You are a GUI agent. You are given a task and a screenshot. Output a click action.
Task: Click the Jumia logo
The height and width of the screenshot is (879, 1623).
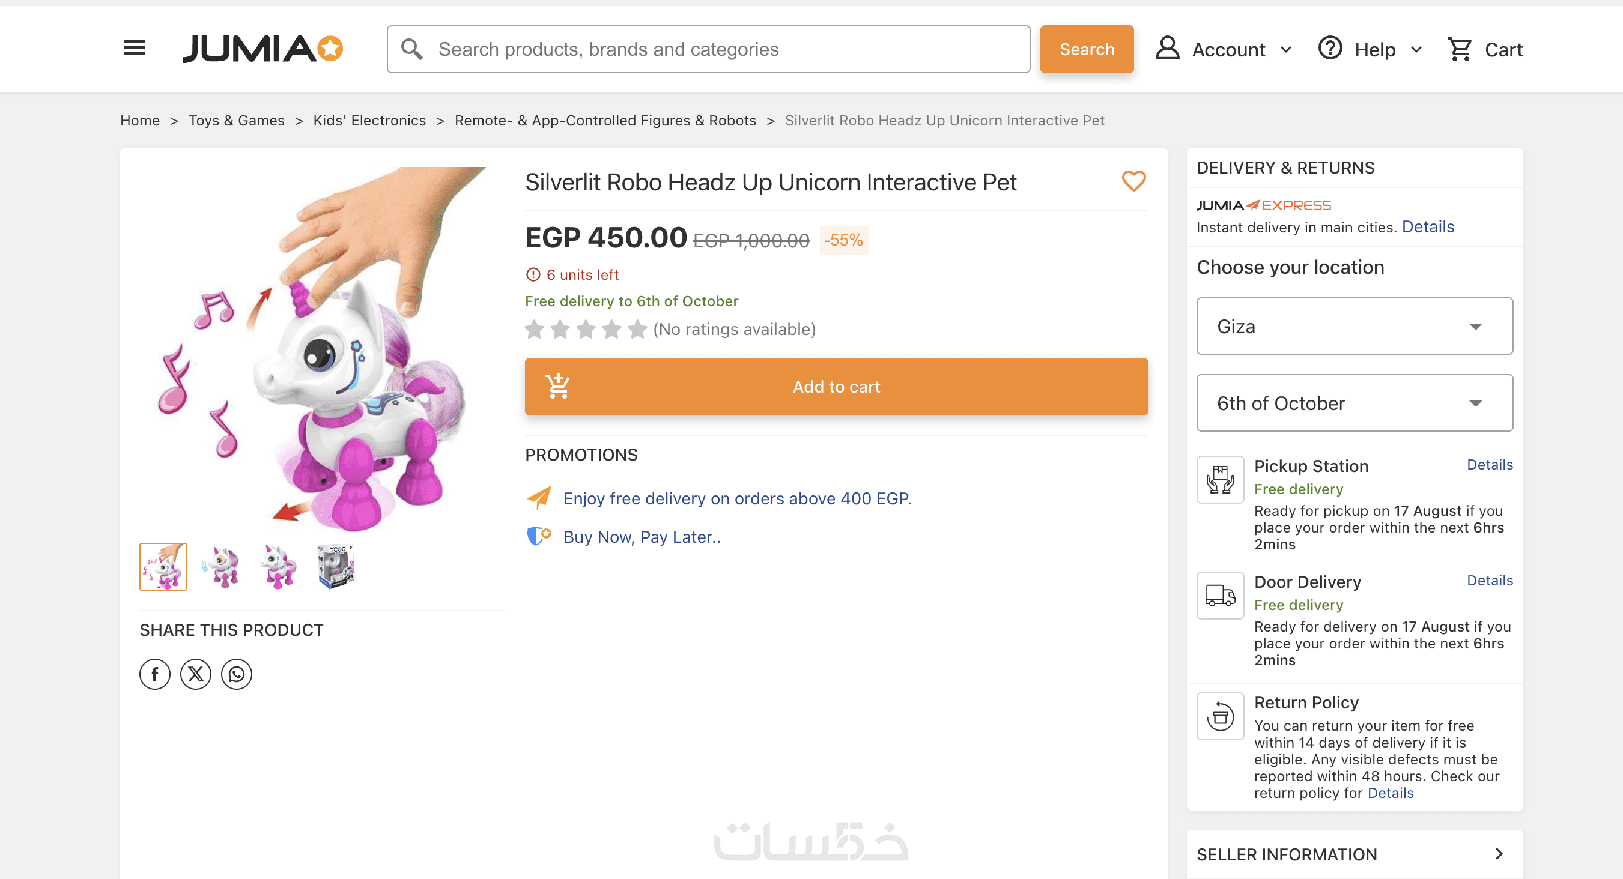pyautogui.click(x=262, y=49)
